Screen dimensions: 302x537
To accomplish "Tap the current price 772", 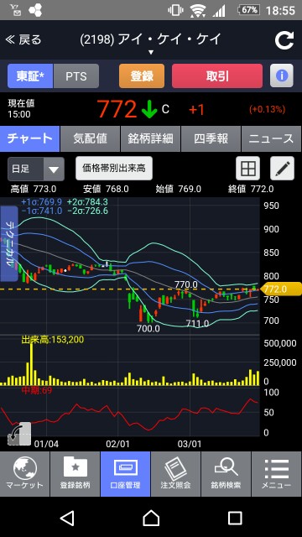I will pos(117,110).
